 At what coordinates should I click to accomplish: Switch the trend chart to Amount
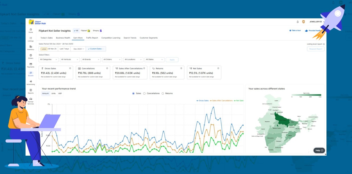45,94
